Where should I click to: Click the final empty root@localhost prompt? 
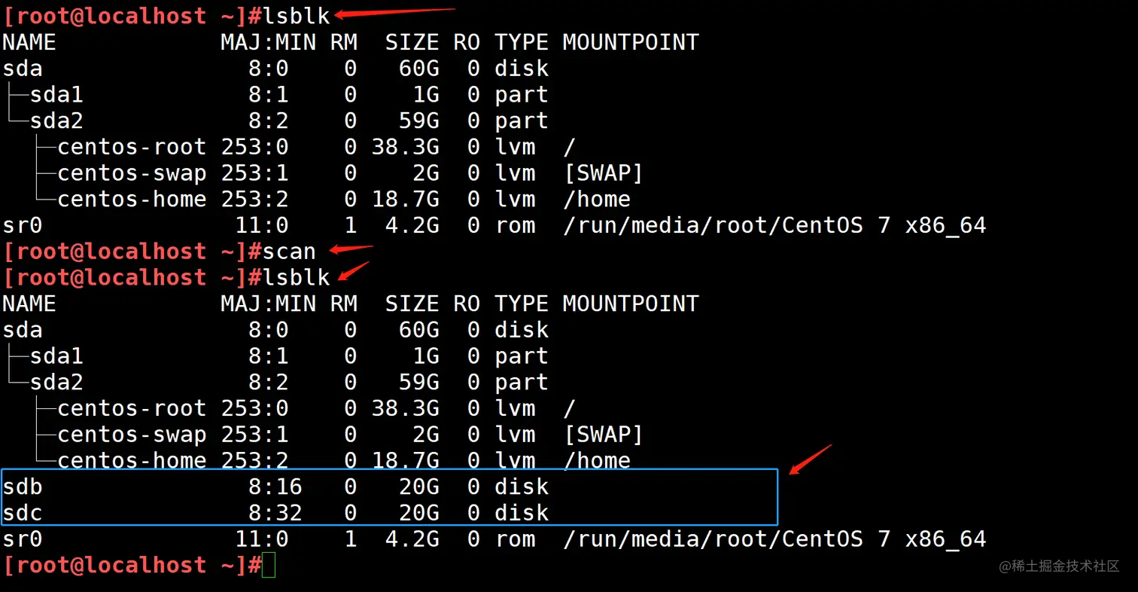(132, 565)
